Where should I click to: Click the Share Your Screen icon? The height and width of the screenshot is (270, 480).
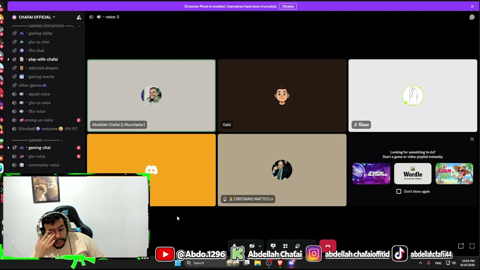273,246
